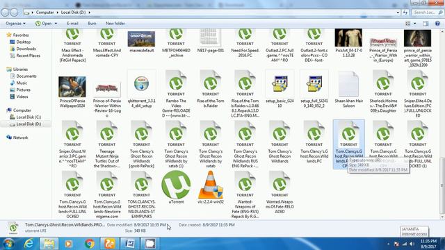Select the Shaan khan Hair Saloon file
This screenshot has height=250, width=445.
348,90
